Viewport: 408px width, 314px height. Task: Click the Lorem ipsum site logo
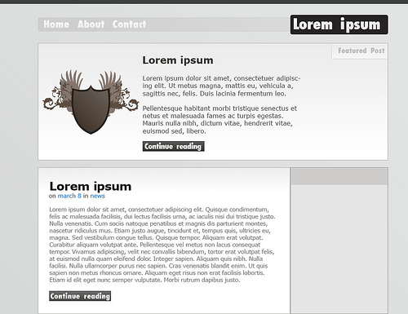pyautogui.click(x=339, y=24)
